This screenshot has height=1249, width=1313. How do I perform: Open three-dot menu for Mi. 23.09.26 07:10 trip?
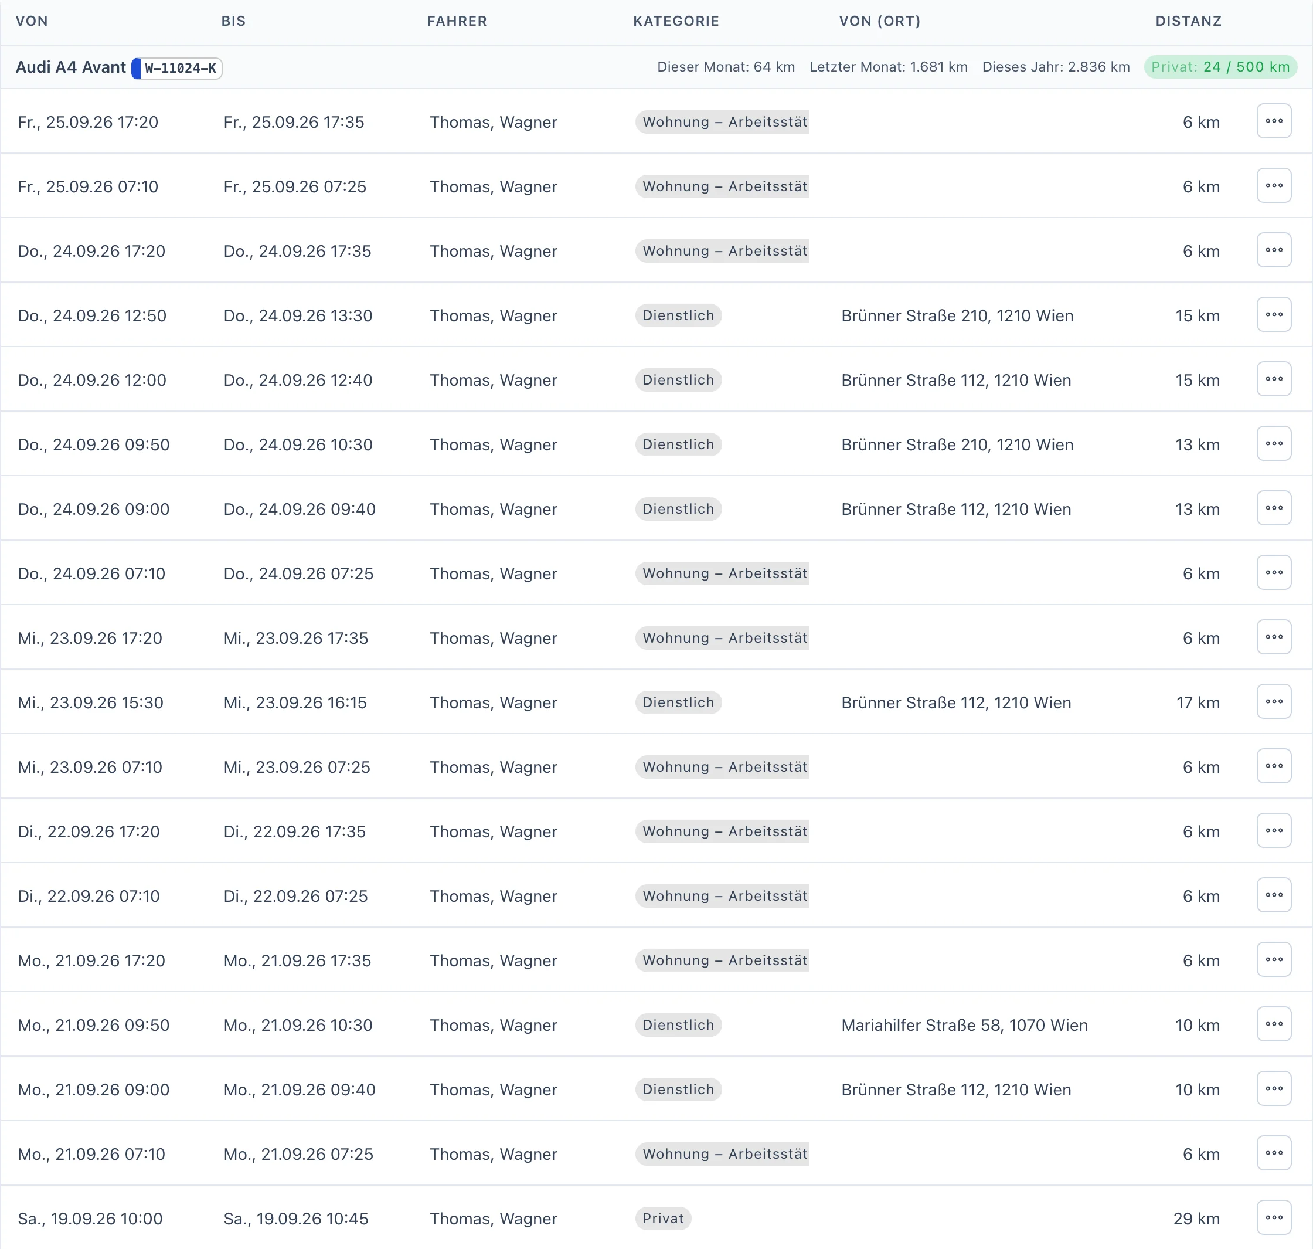click(x=1274, y=766)
